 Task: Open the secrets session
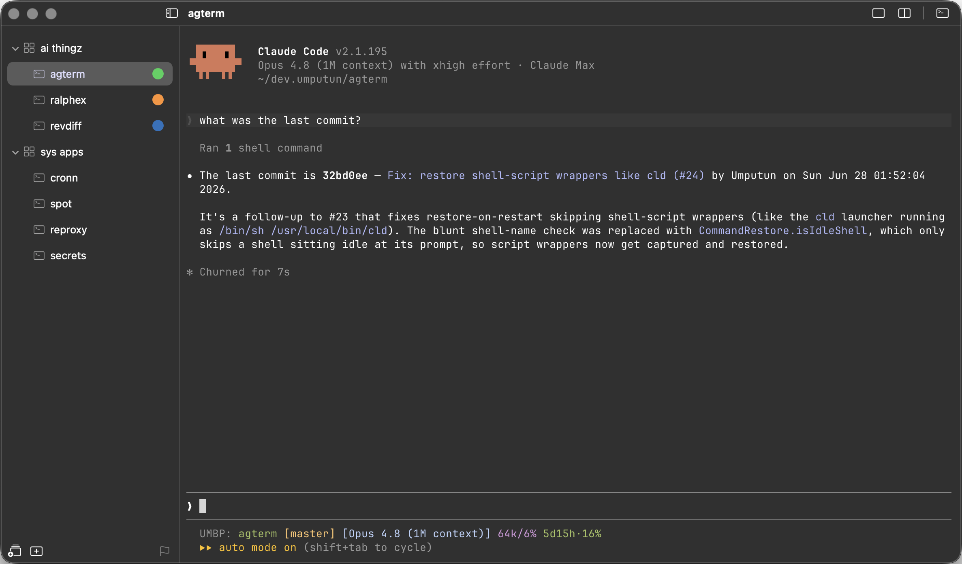[x=90, y=256]
